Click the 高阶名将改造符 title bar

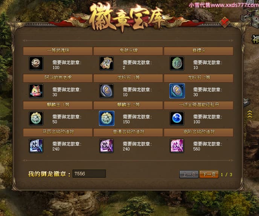pyautogui.click(x=198, y=132)
